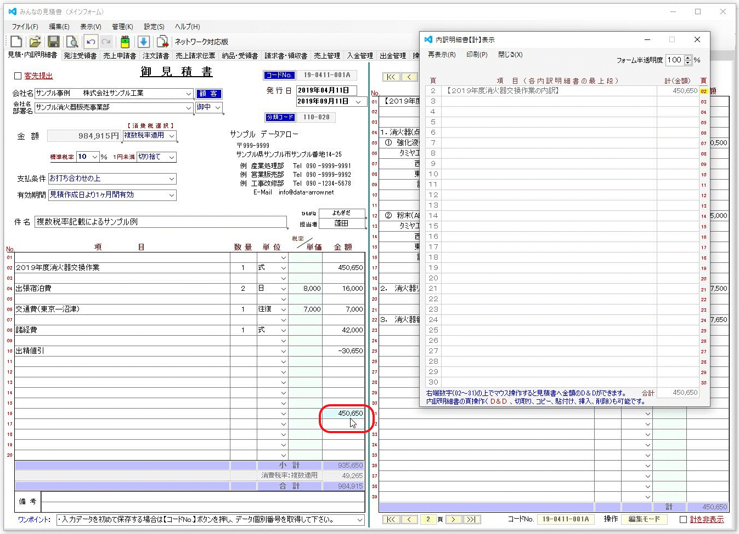Image resolution: width=739 pixels, height=534 pixels.
Task: Expand the 支払条件 payment terms dropdown
Action: (x=172, y=179)
